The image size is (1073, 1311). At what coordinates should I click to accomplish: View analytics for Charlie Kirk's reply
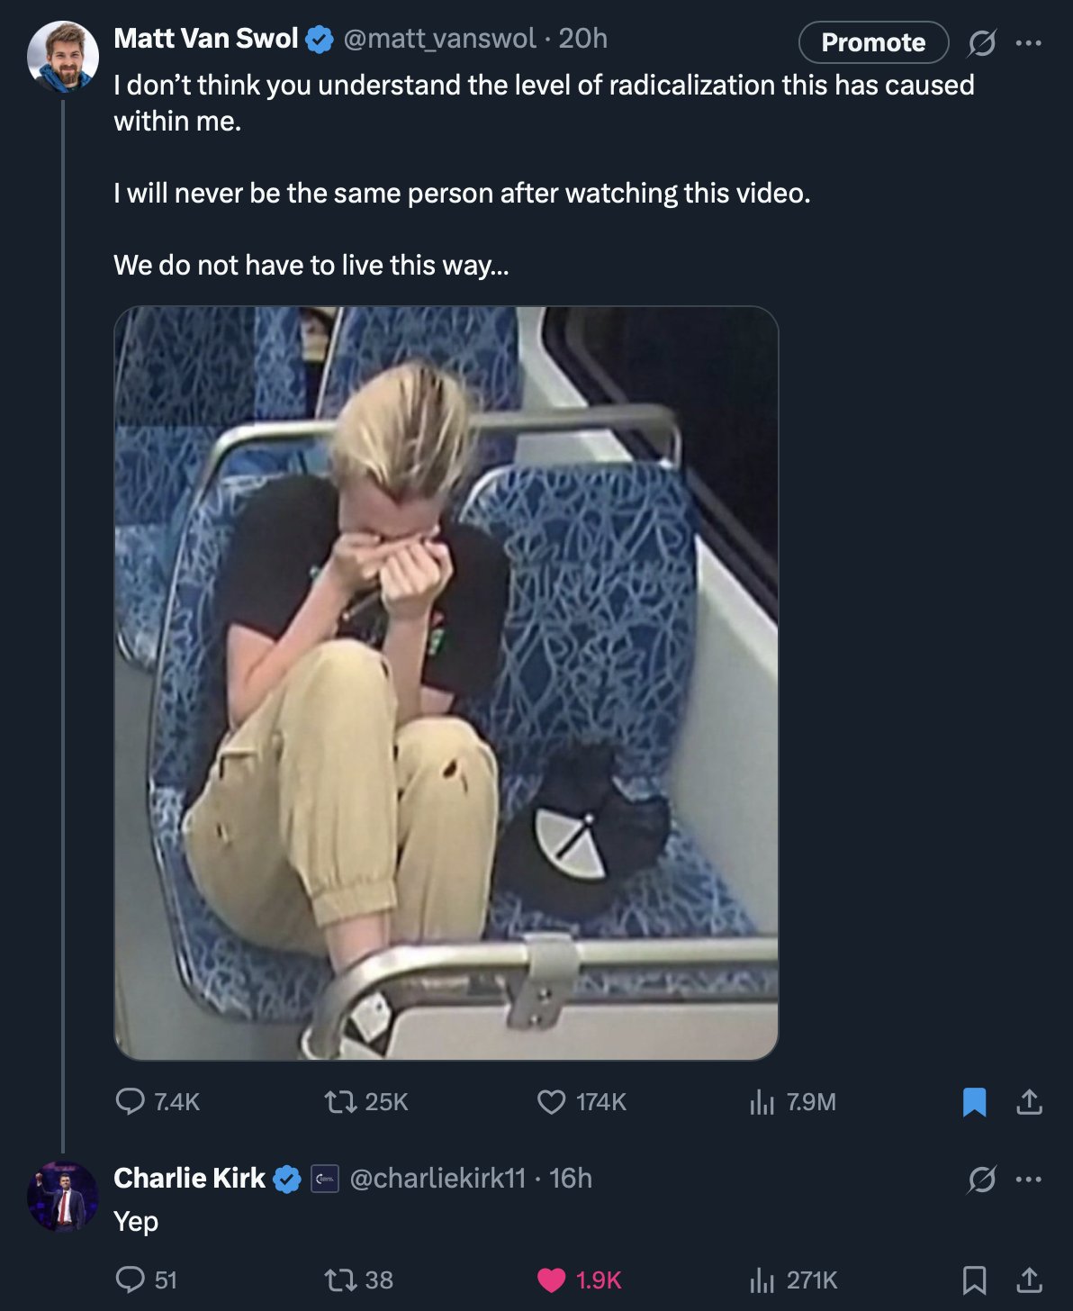click(x=762, y=1279)
